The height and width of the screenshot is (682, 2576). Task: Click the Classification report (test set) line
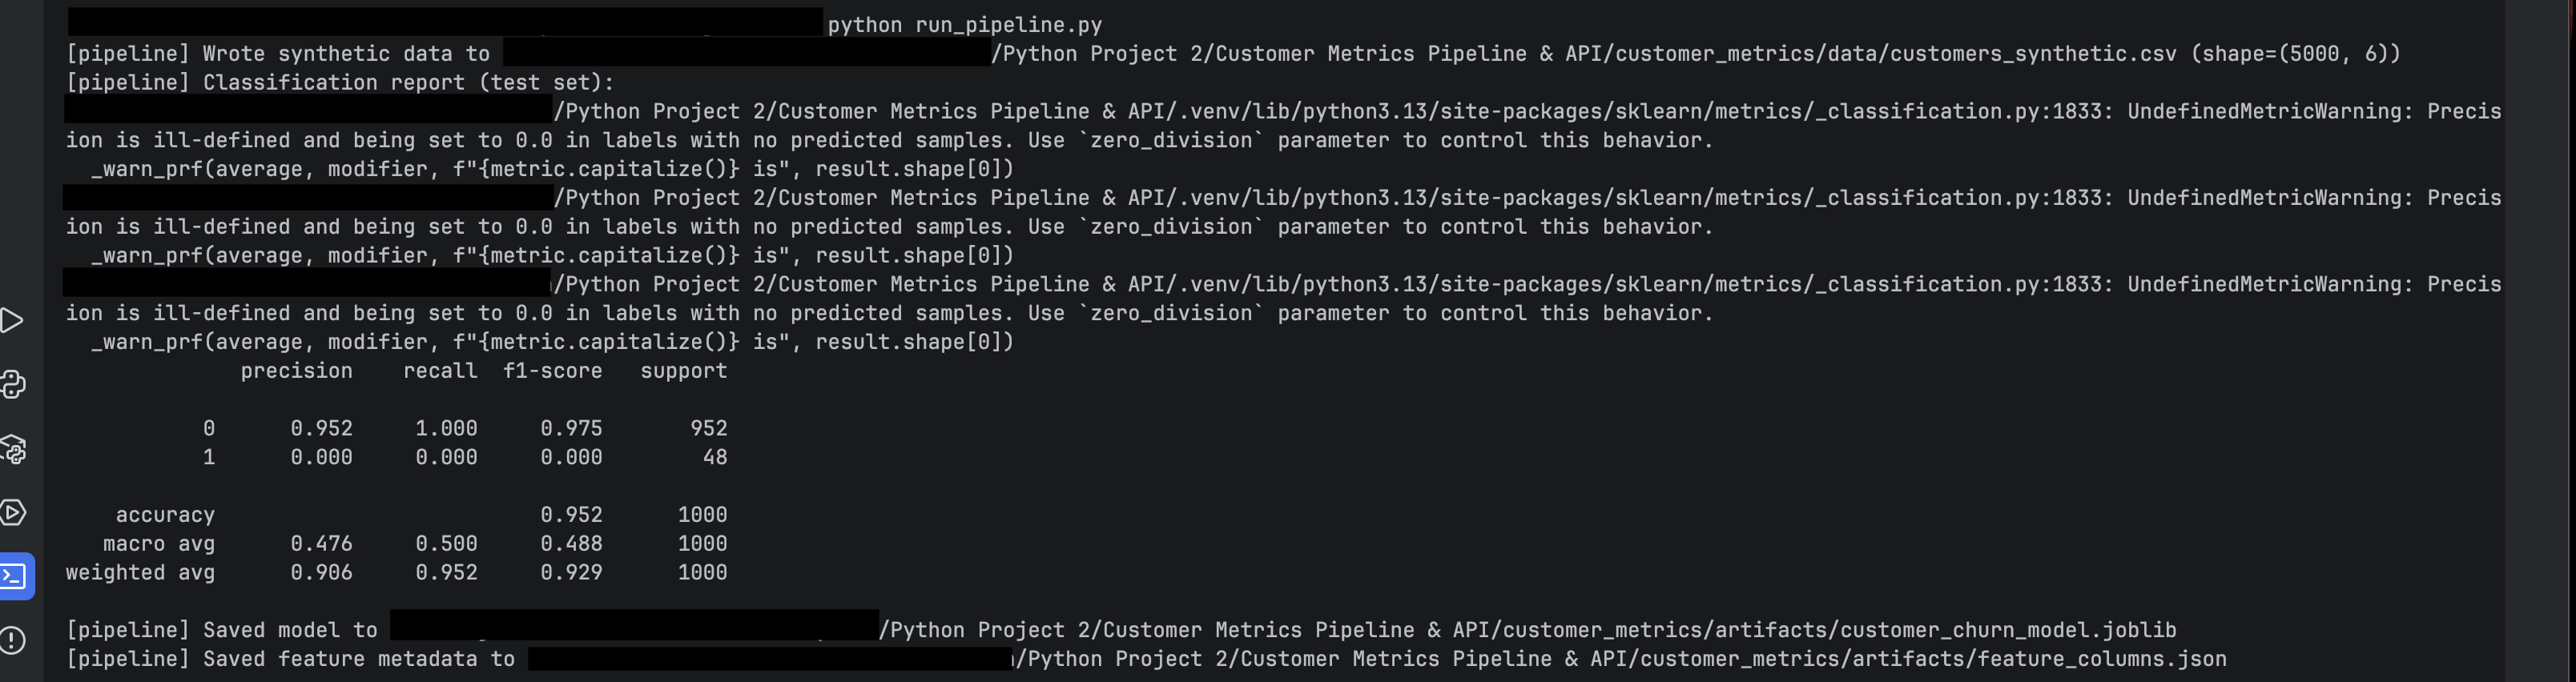click(x=408, y=83)
